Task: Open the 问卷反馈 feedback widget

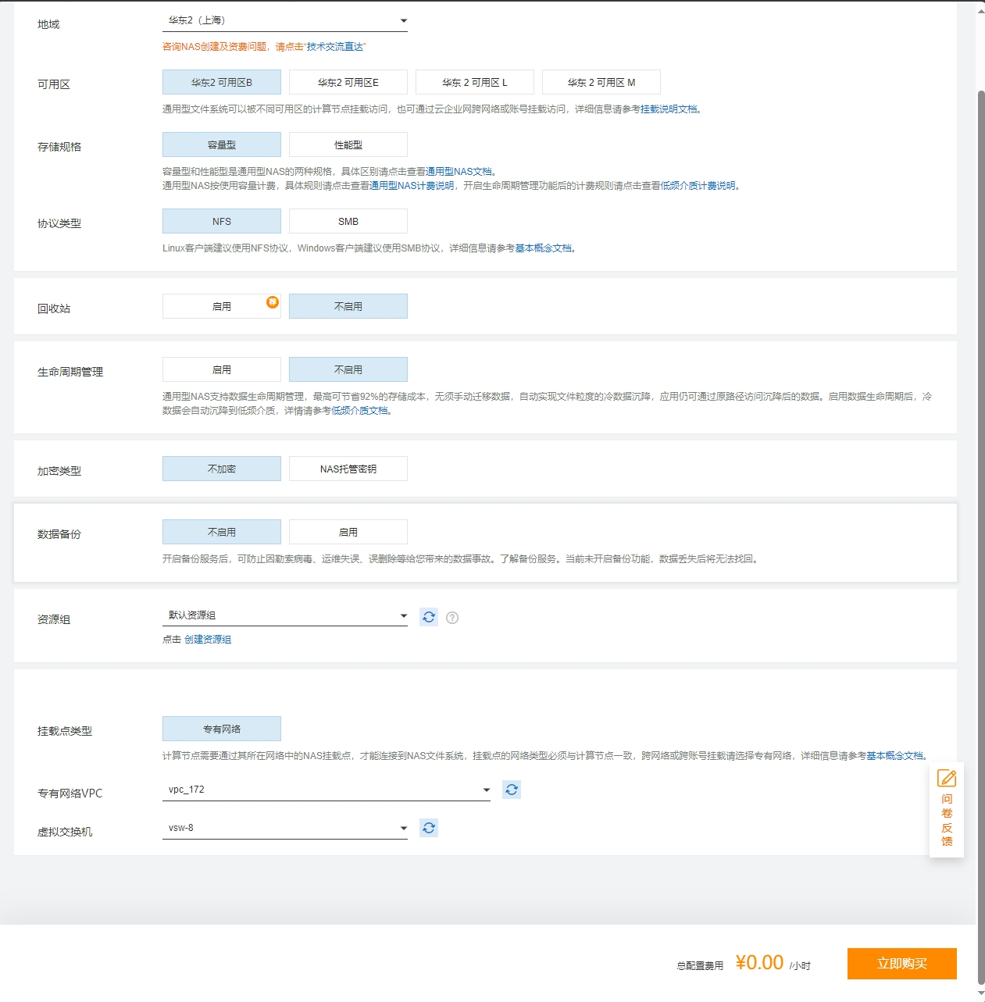Action: tap(946, 809)
